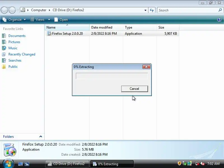
Task: Click the network disconnected tray icon
Action: point(197,163)
